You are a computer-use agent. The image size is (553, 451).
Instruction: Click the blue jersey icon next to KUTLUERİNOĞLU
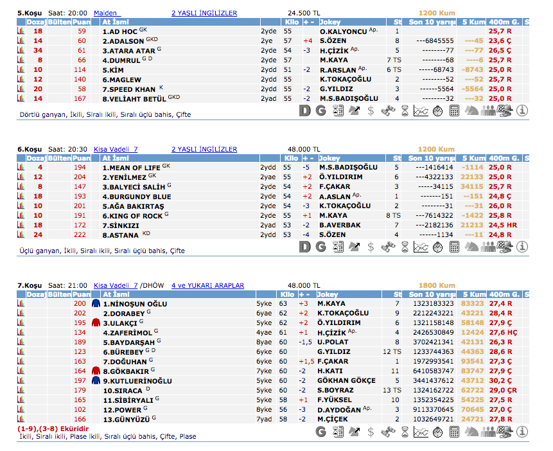(95, 380)
